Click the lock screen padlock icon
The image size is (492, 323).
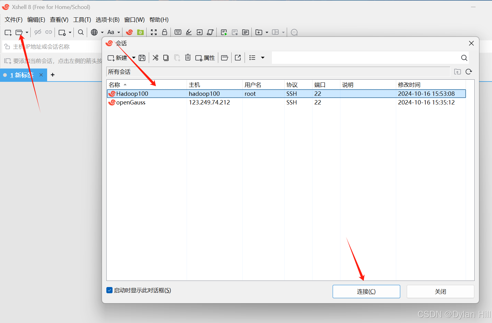tap(165, 32)
